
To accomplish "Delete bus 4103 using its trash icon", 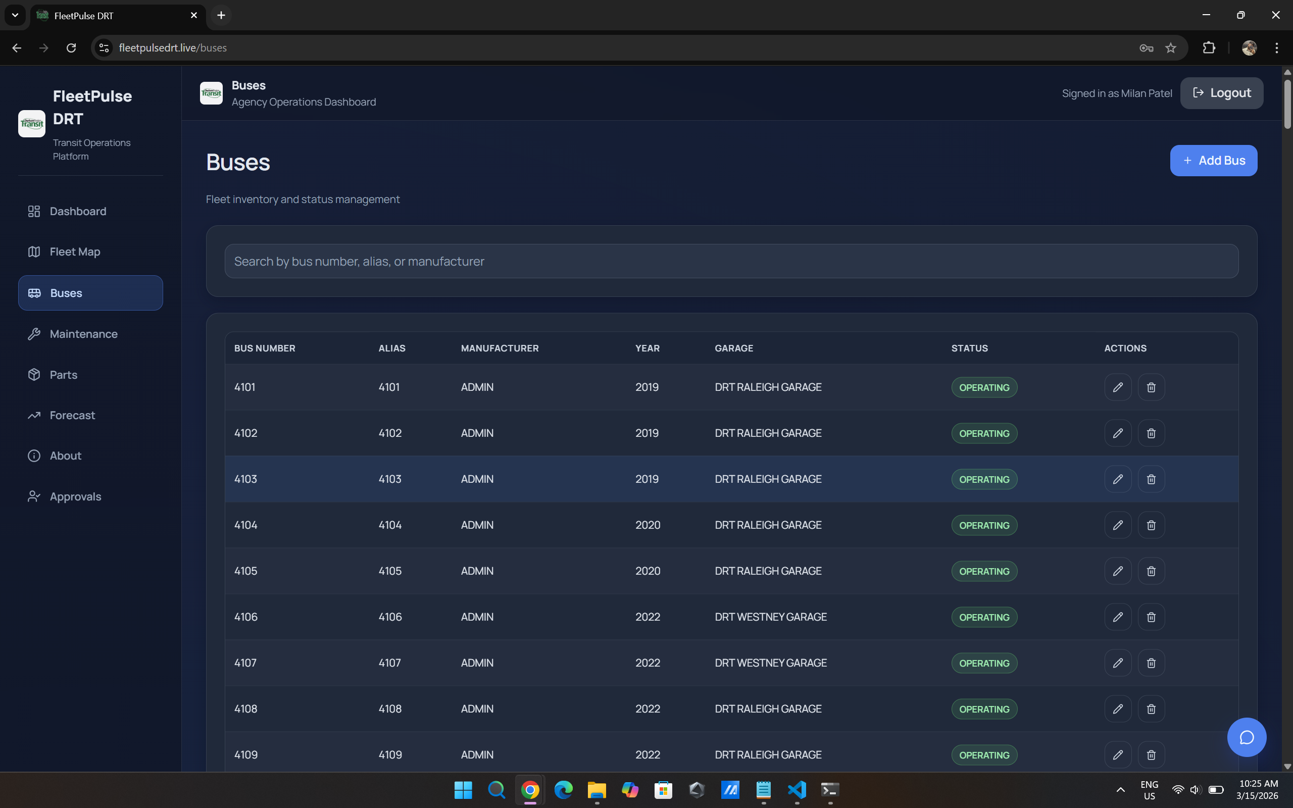I will tap(1151, 479).
